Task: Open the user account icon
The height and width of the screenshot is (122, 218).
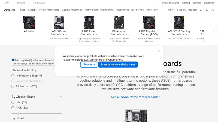Action: (x=213, y=10)
